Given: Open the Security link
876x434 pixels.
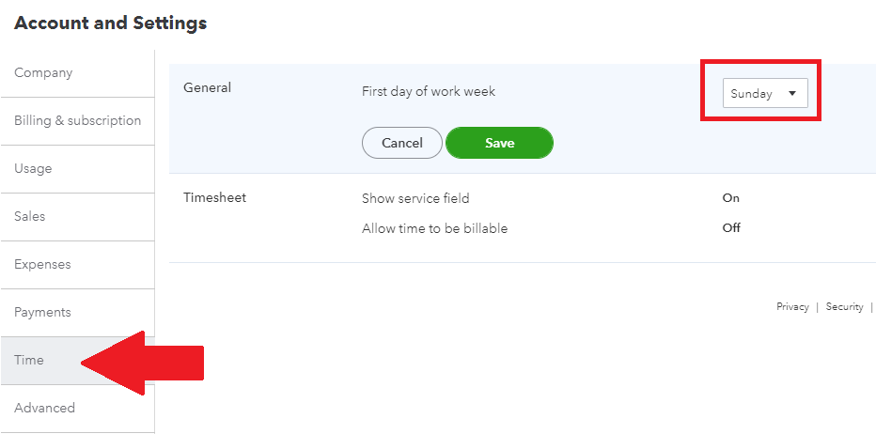Looking at the screenshot, I should pyautogui.click(x=844, y=307).
